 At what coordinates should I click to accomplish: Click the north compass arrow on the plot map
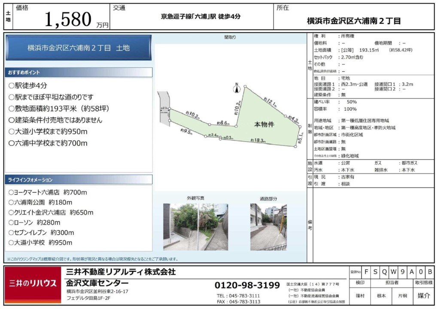(236, 88)
